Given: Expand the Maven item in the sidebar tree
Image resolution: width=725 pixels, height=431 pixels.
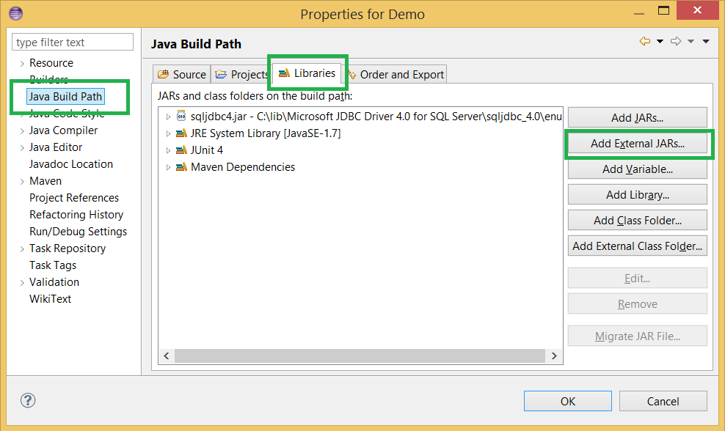Looking at the screenshot, I should 22,180.
